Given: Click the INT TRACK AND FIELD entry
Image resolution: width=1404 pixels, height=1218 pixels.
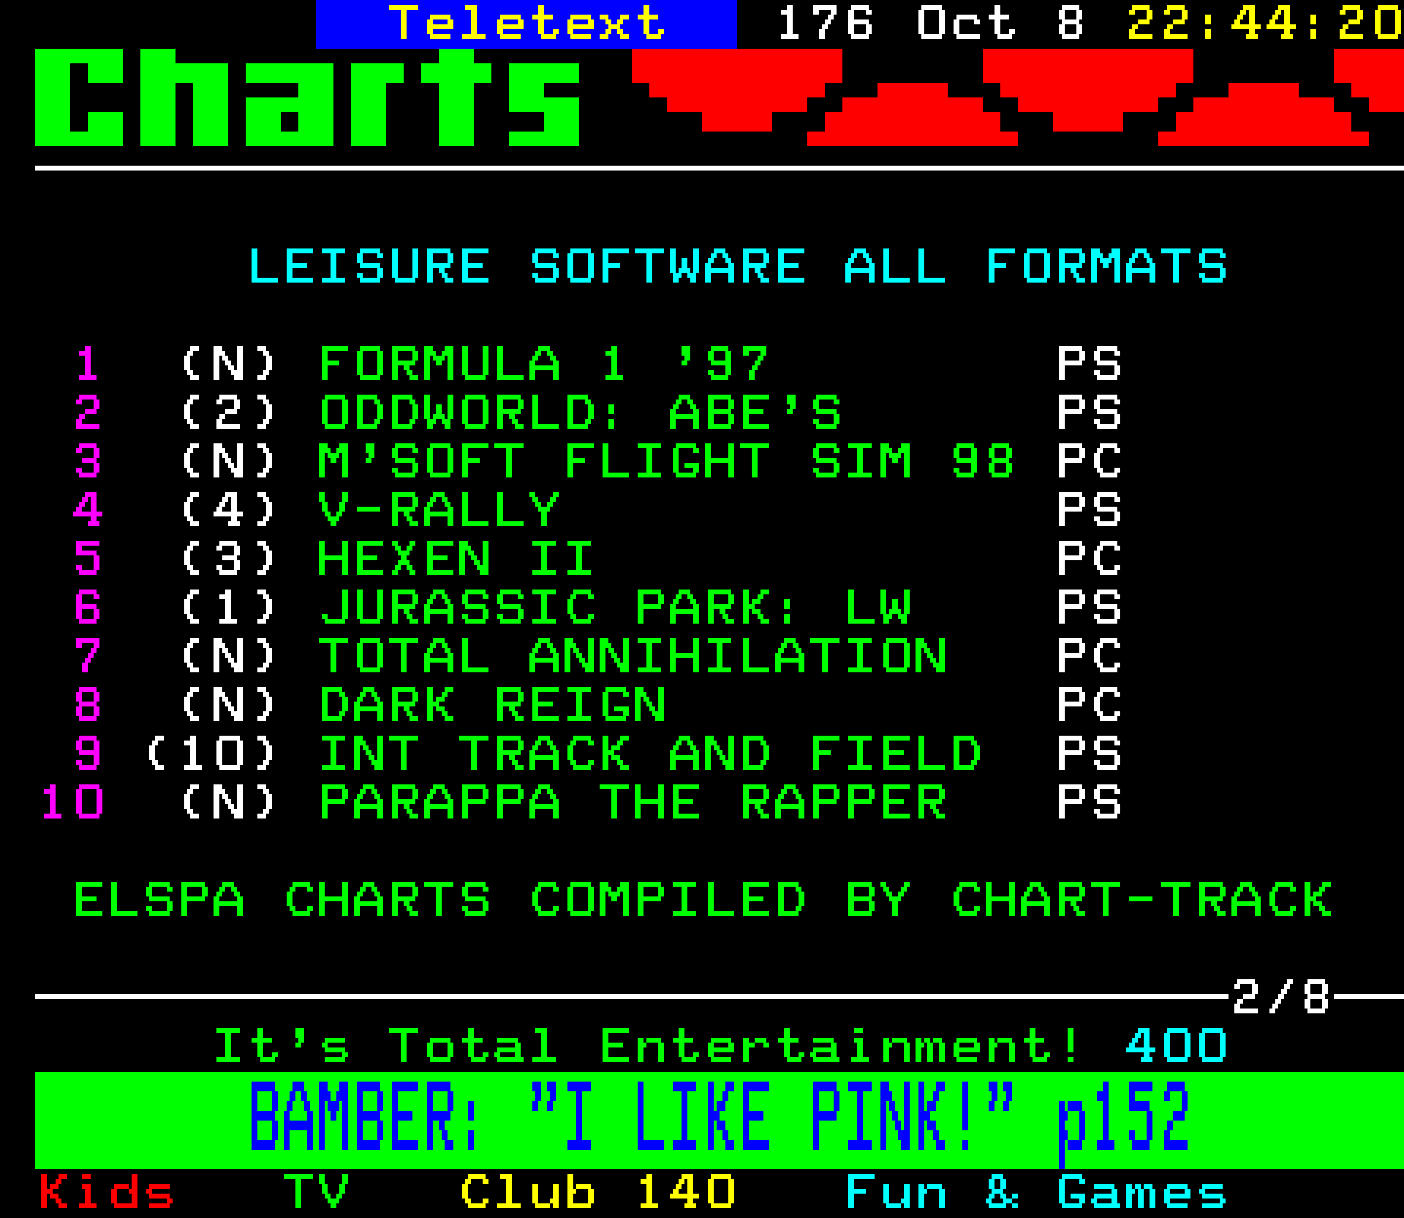Looking at the screenshot, I should (650, 753).
